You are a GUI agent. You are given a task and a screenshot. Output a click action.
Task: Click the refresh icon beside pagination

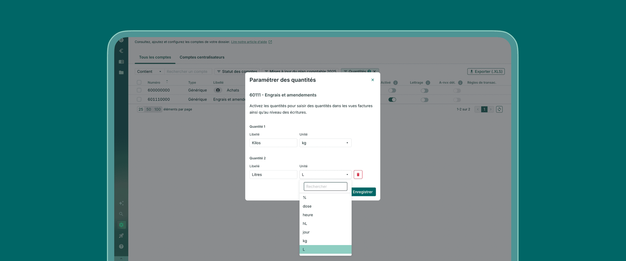click(499, 109)
